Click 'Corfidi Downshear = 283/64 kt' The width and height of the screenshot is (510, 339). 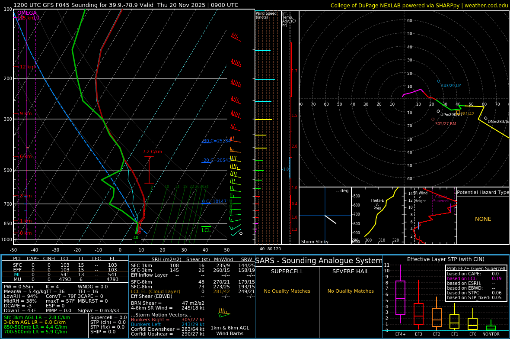[x=168, y=329]
